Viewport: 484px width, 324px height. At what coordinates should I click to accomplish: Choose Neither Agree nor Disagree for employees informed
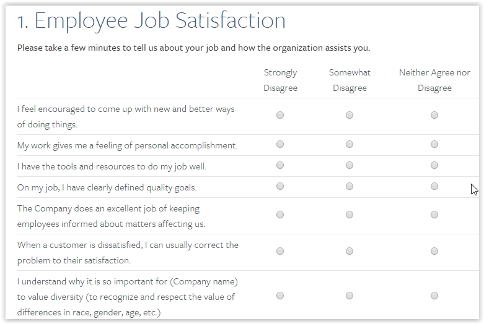434,215
